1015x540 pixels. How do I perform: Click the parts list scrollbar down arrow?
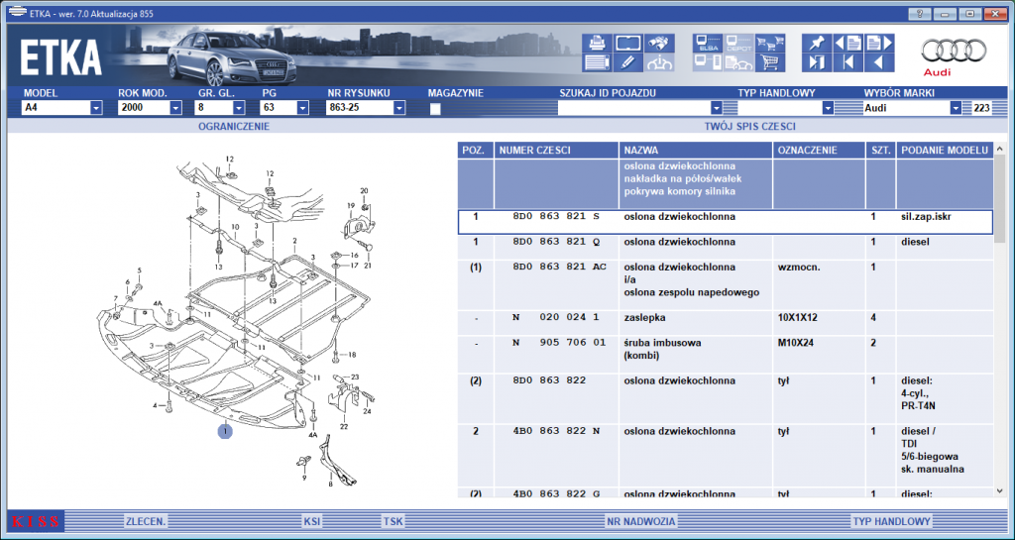click(x=999, y=490)
